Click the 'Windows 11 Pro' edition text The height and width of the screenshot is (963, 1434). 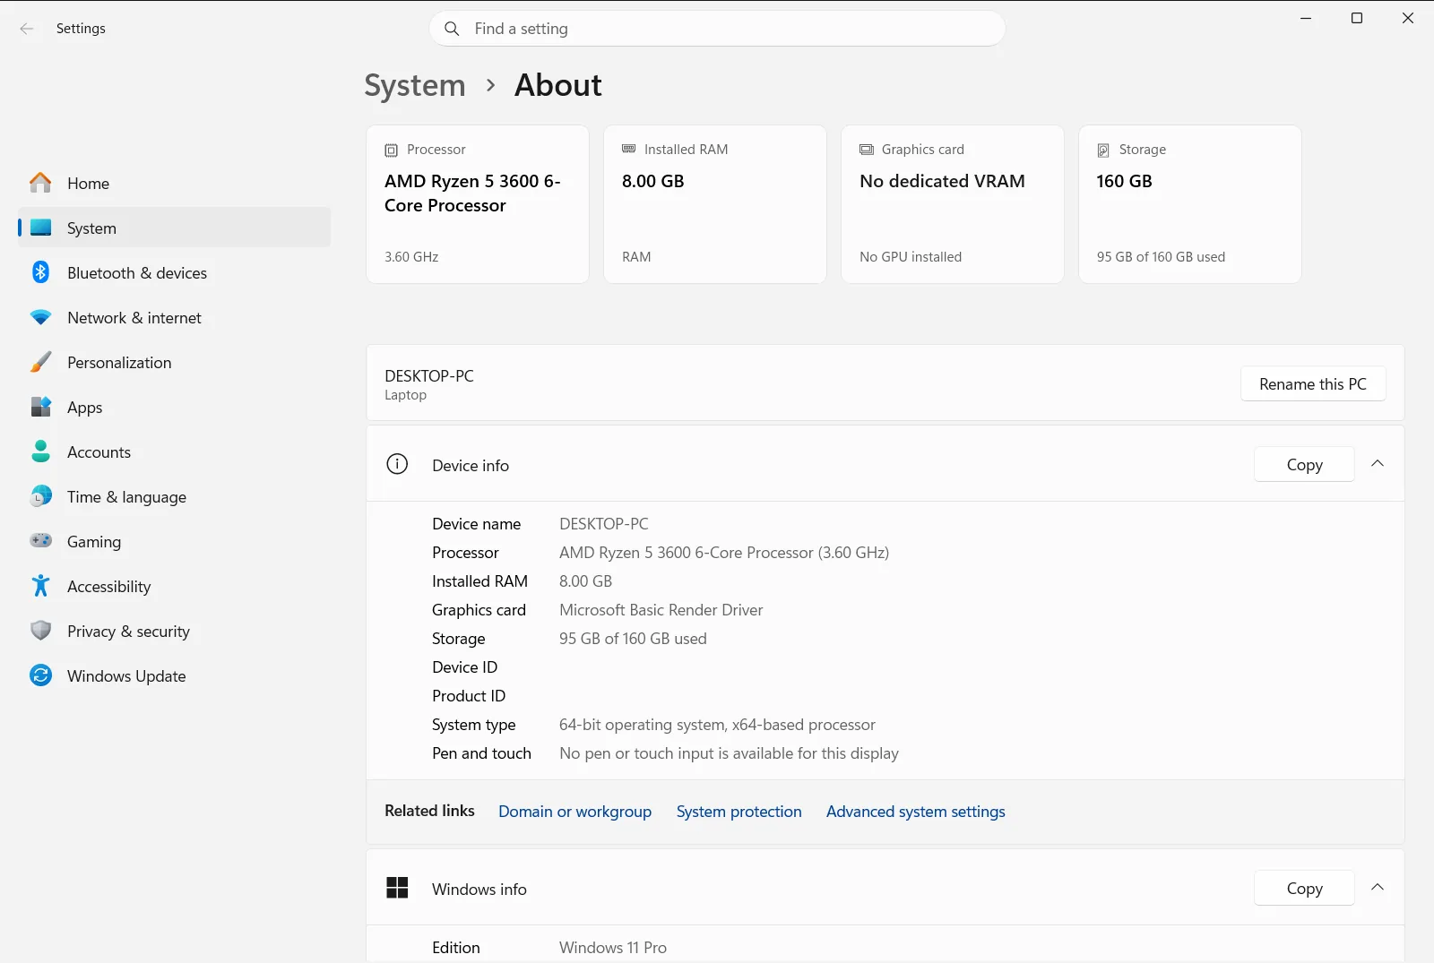pos(613,948)
